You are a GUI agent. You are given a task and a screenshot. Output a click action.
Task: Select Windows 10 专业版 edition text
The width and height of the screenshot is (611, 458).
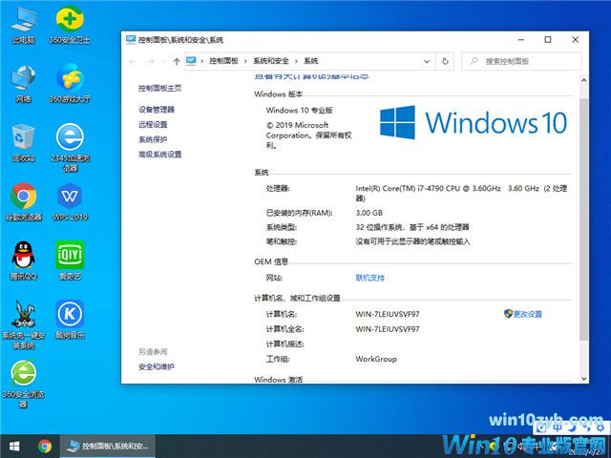point(299,111)
